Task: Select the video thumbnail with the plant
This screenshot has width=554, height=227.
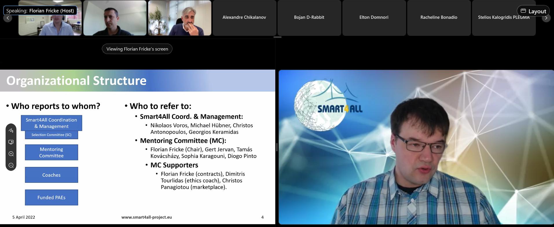Action: pos(180,18)
